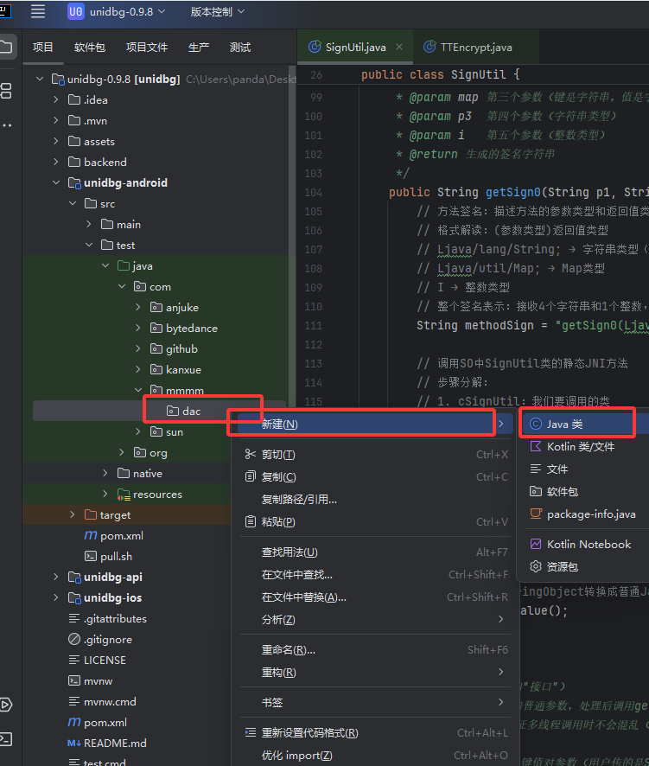
Task: Open the hamburger main menu
Action: click(x=38, y=11)
